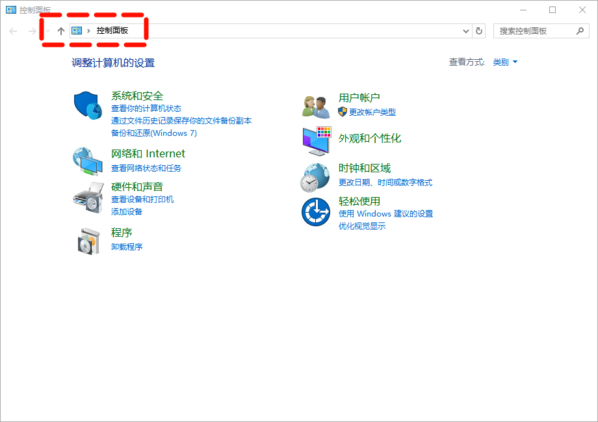Viewport: 598px width, 422px height.
Task: Expand breadcrumb chevron before 控制面板
Action: (88, 31)
